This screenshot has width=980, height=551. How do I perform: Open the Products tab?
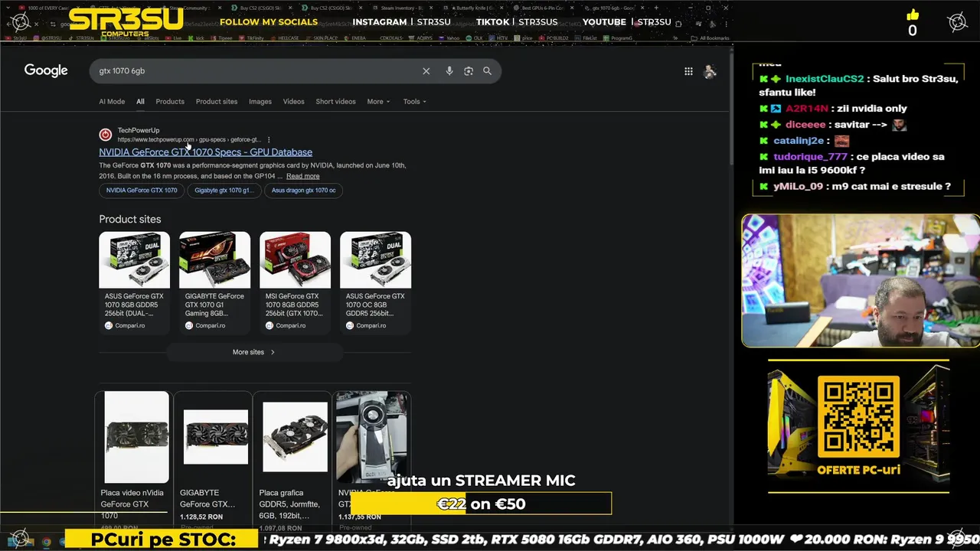pos(170,102)
